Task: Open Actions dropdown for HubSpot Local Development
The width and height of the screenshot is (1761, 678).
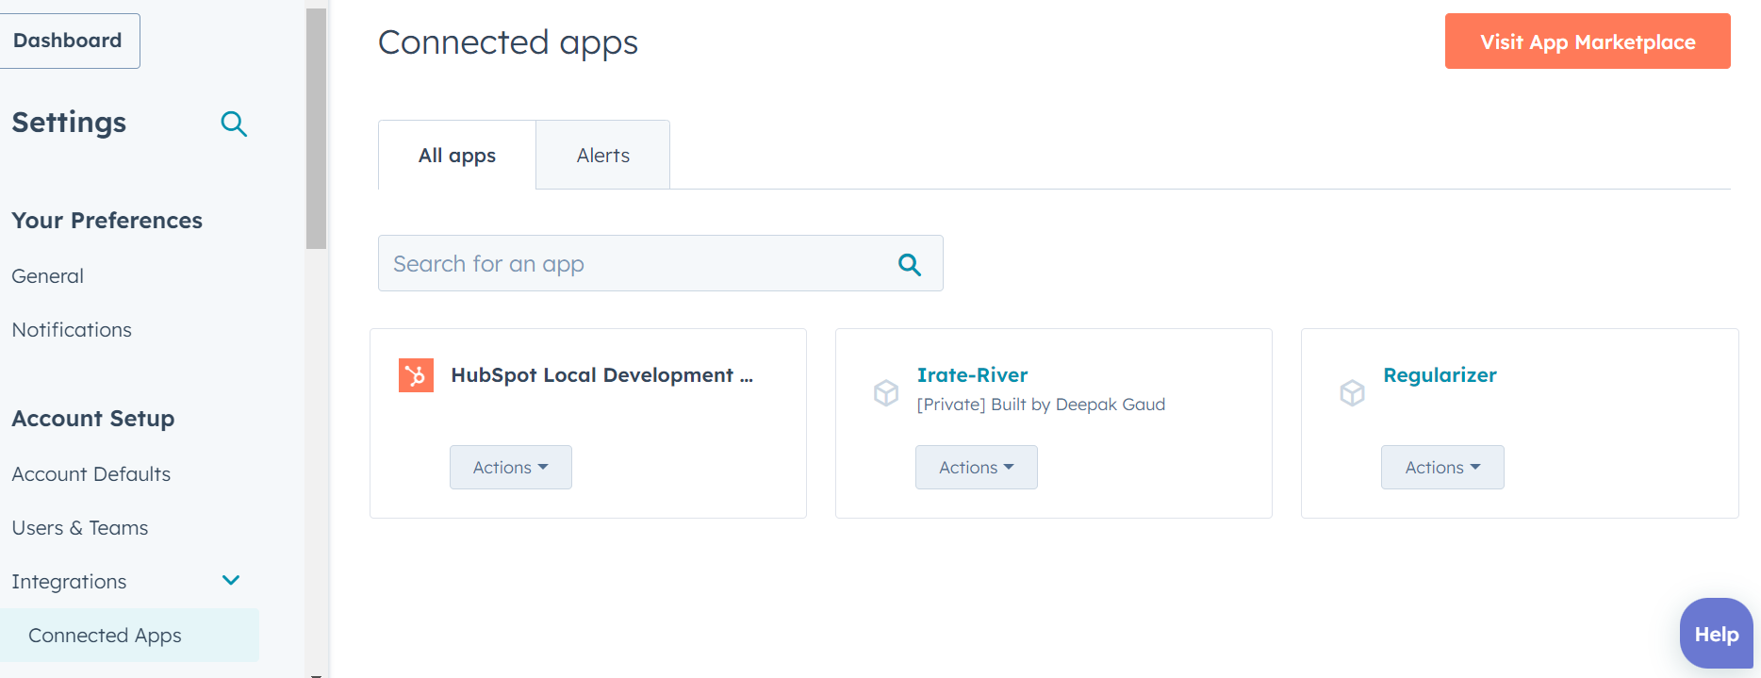Action: 511,467
